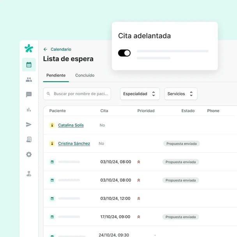Expand the Especialidad dropdown
Viewport: 237px width, 237px height.
coord(140,94)
